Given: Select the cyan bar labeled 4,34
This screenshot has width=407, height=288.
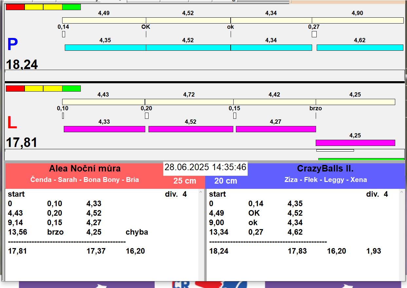Looking at the screenshot, I should (x=271, y=47).
